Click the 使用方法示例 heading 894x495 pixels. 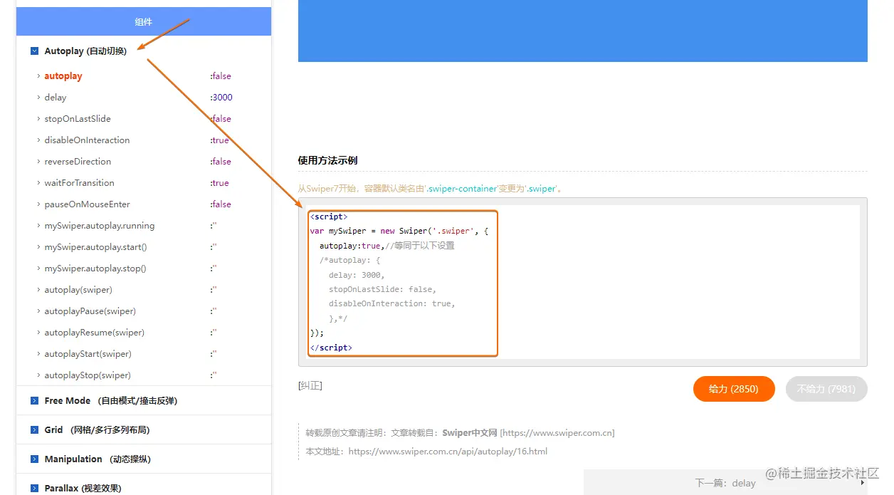coord(327,160)
